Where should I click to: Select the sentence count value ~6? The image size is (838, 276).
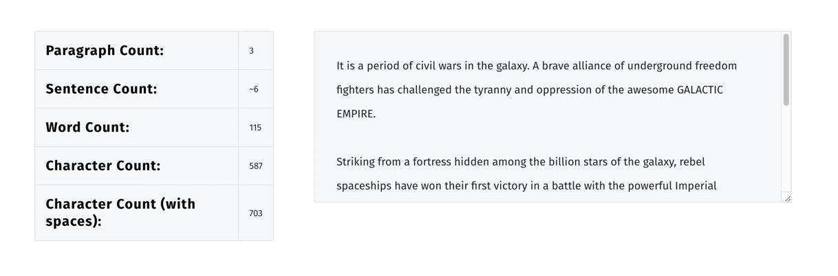coord(254,89)
